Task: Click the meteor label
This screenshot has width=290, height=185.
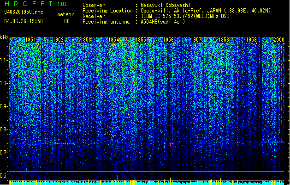Action: coord(65,14)
